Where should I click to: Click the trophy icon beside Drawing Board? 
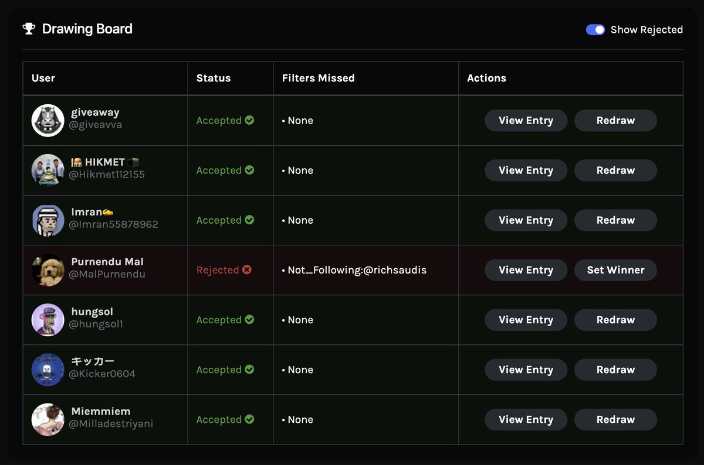pyautogui.click(x=28, y=28)
